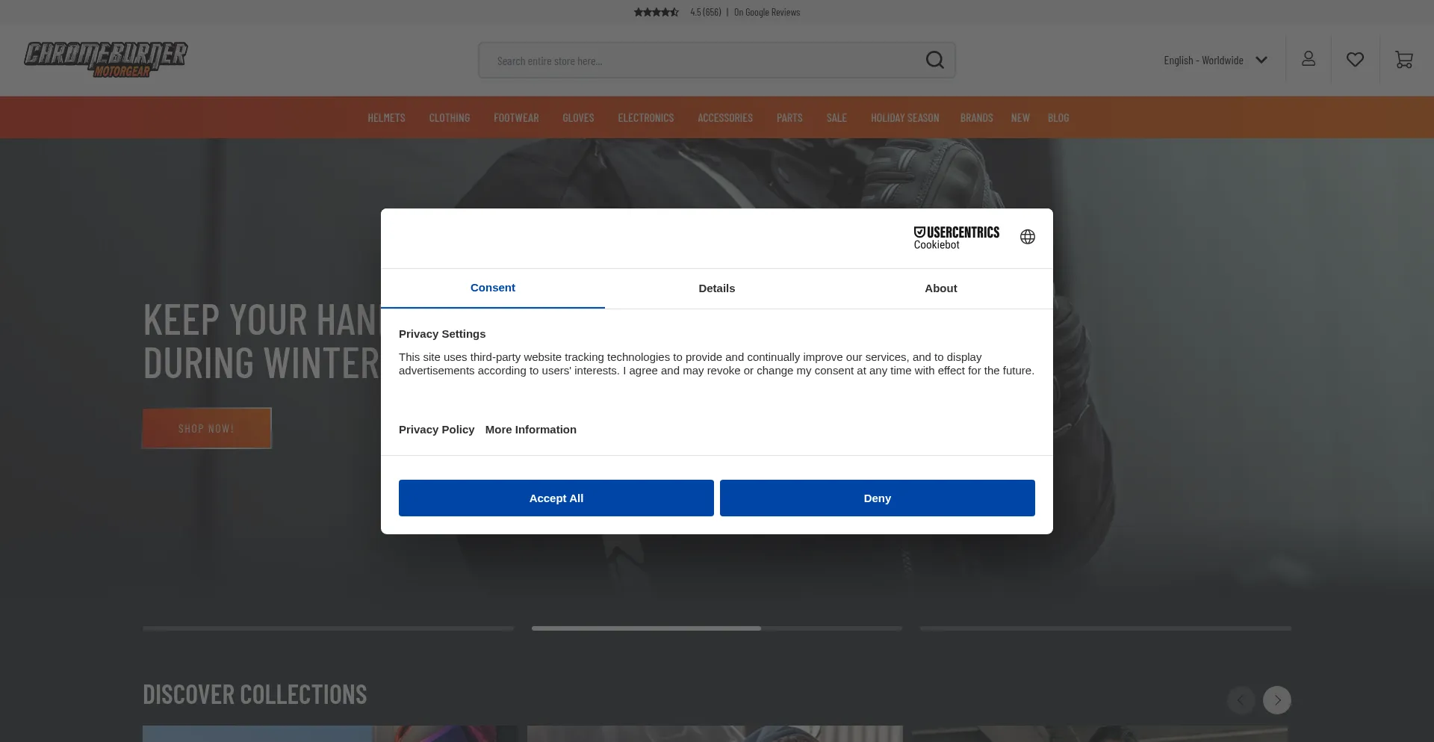Click the Usercentrics Cookiebot logo
This screenshot has width=1434, height=742.
pos(956,237)
